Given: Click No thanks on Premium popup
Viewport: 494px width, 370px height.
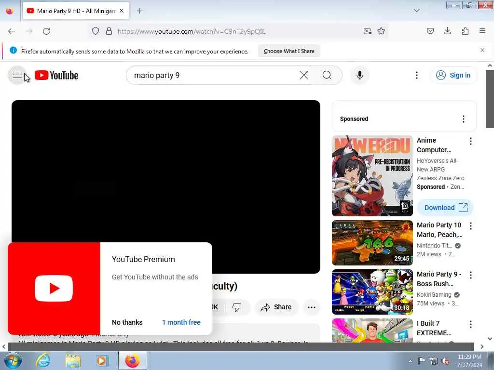Looking at the screenshot, I should click(x=127, y=322).
